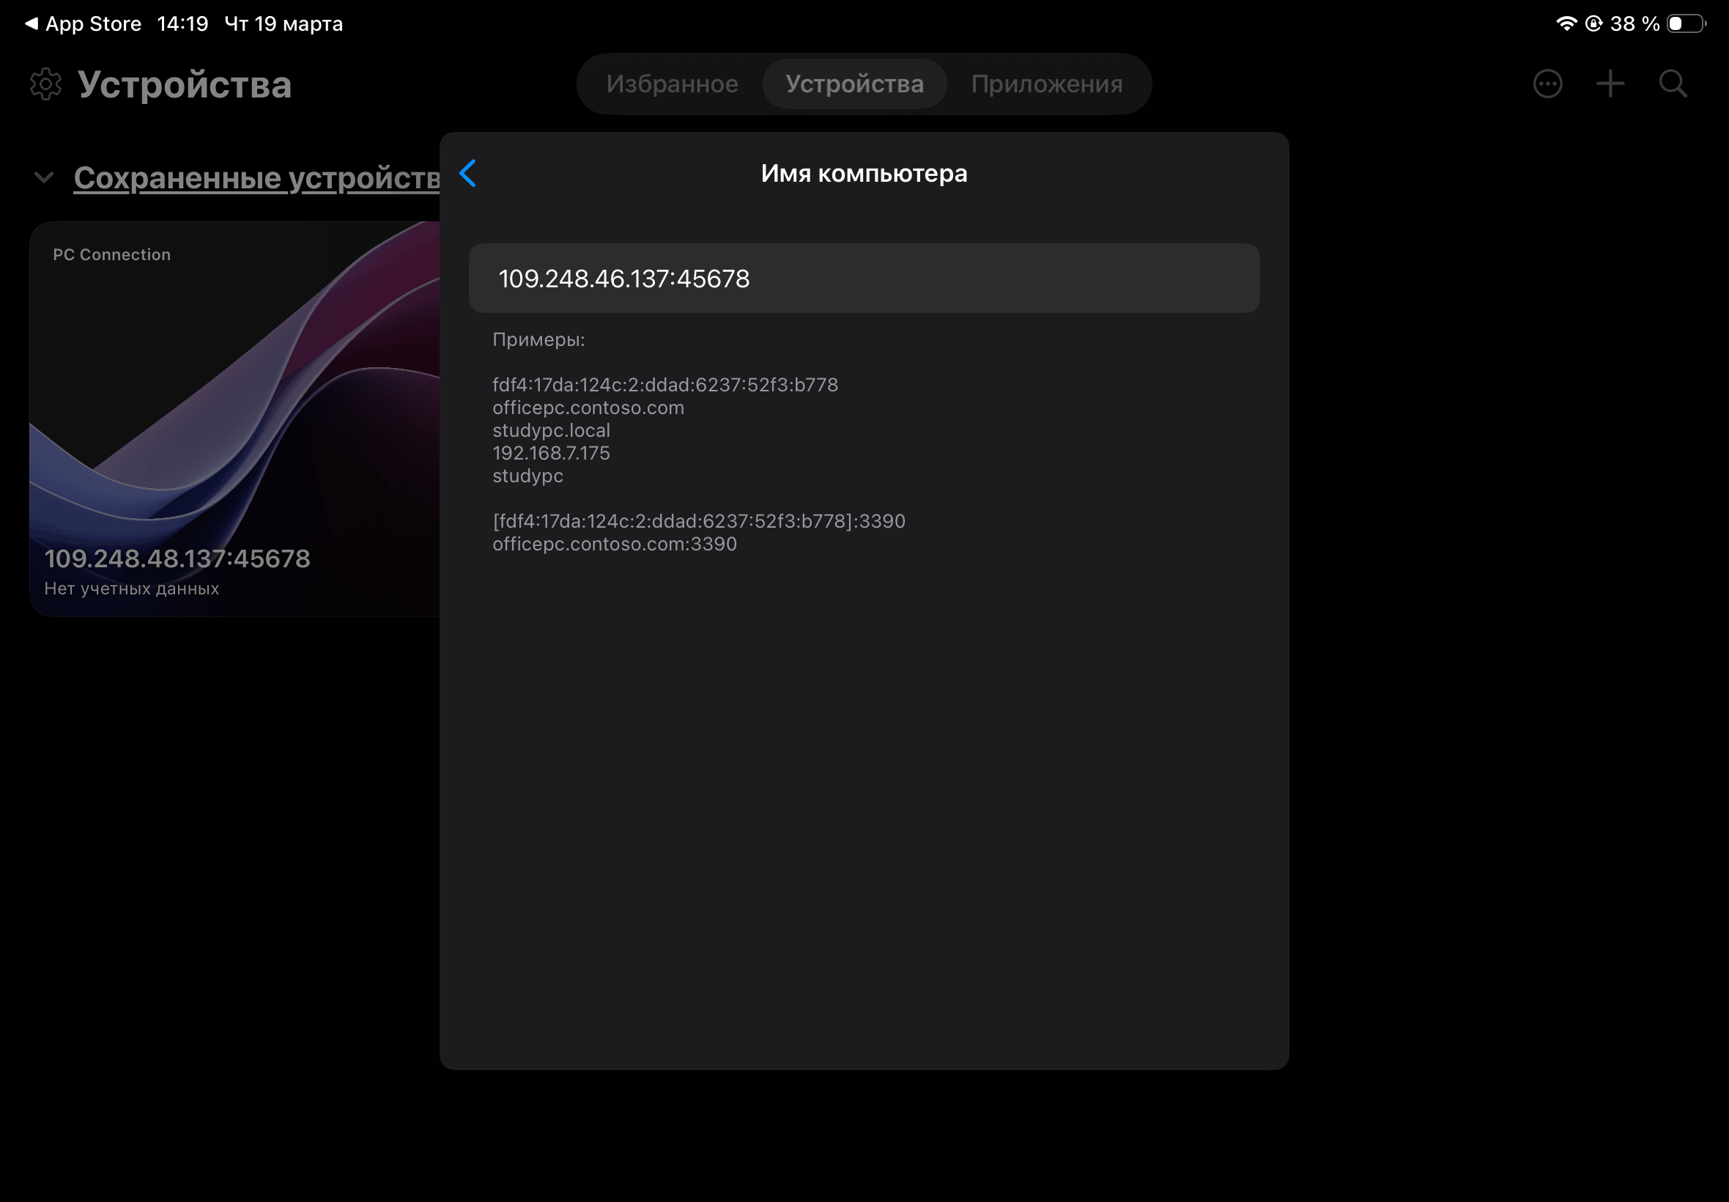Open the ellipsis more-options menu
The width and height of the screenshot is (1729, 1202).
click(1547, 84)
